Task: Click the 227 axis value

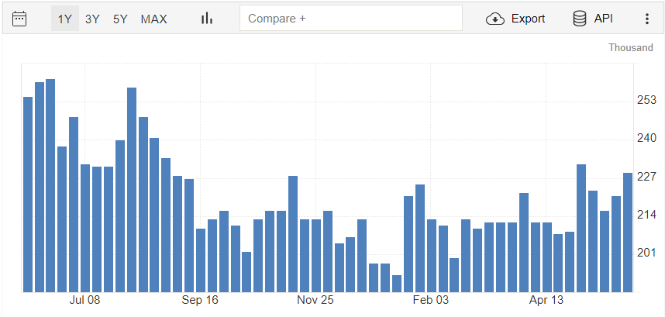Action: tap(646, 177)
